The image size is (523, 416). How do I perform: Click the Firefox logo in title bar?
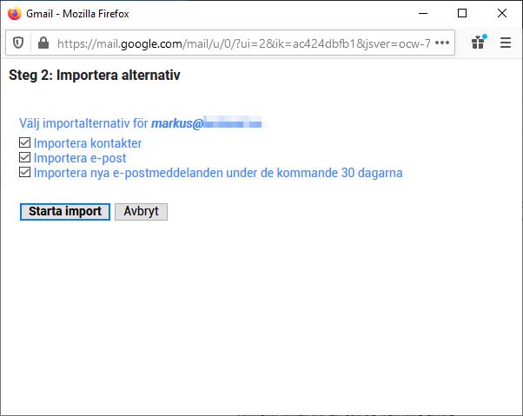click(15, 13)
